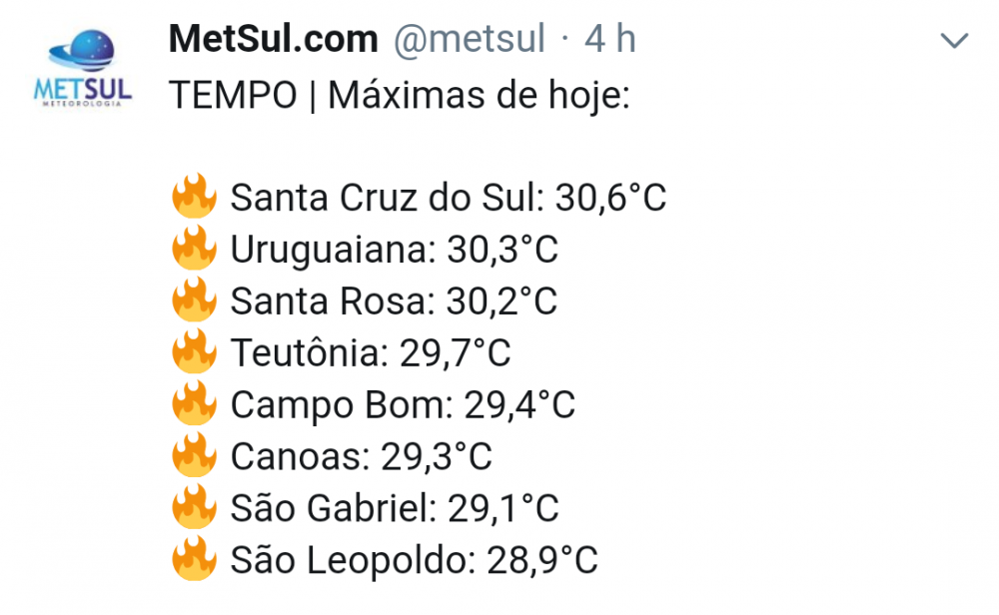Image resolution: width=999 pixels, height=615 pixels.
Task: Click the fire emoji beside Santa Cruz do Sul
Action: click(x=194, y=197)
